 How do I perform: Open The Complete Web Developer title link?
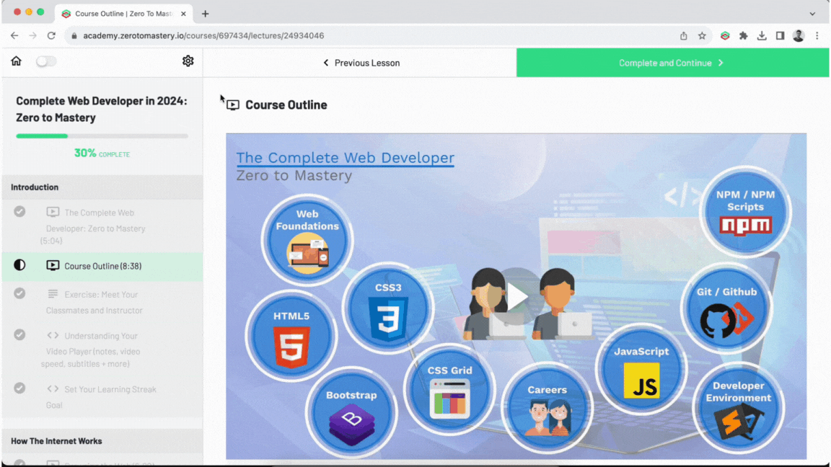click(x=345, y=158)
